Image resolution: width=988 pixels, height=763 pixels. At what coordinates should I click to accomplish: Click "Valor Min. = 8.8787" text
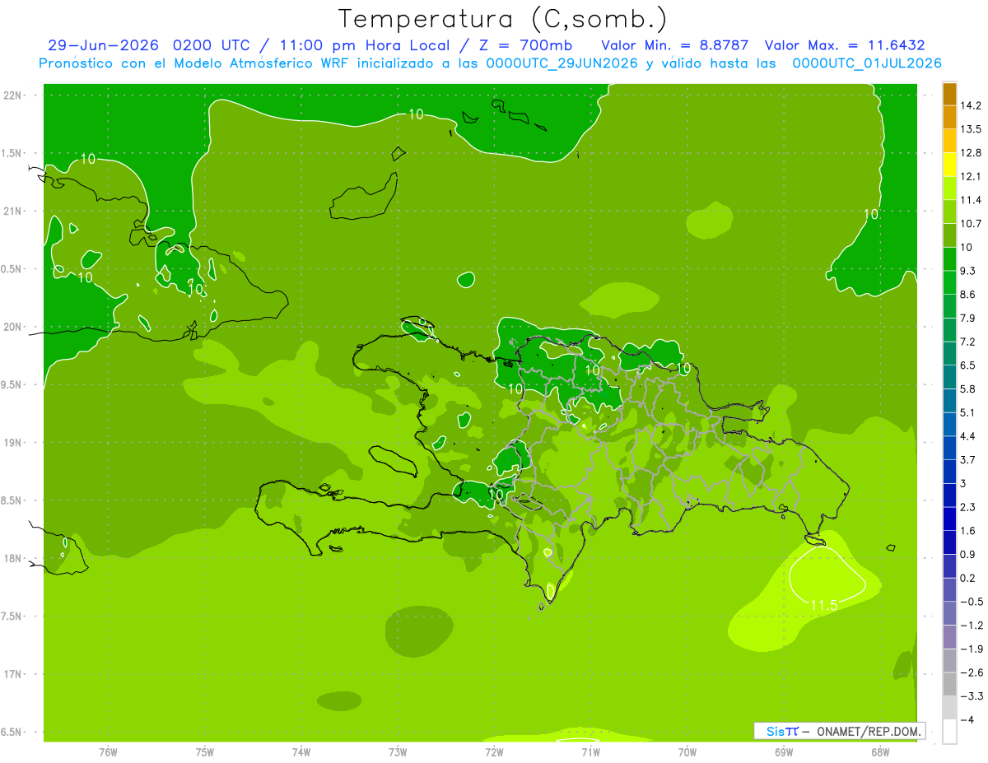(675, 45)
